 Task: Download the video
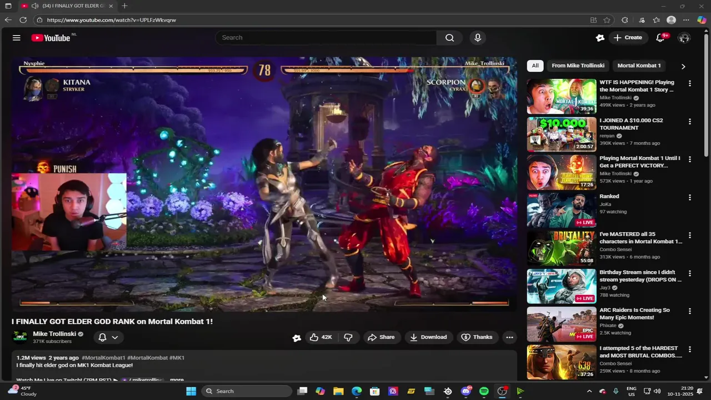(428, 337)
